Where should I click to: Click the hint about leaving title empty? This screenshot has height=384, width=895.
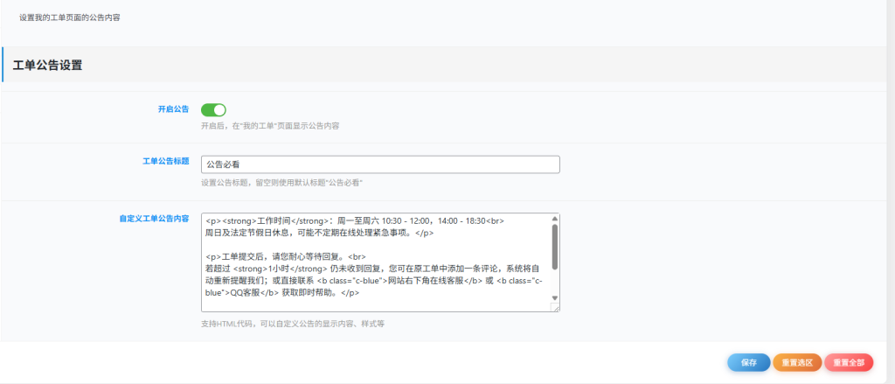point(281,183)
